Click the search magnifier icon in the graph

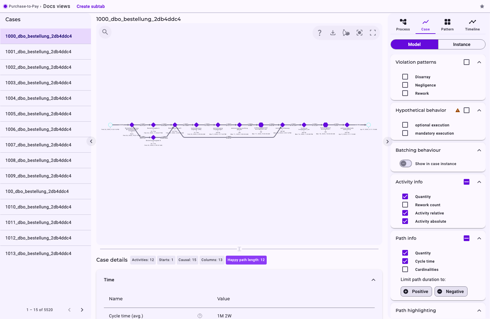coord(105,32)
